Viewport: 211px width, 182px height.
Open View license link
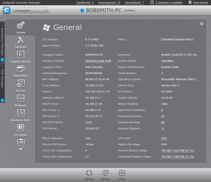point(200,2)
